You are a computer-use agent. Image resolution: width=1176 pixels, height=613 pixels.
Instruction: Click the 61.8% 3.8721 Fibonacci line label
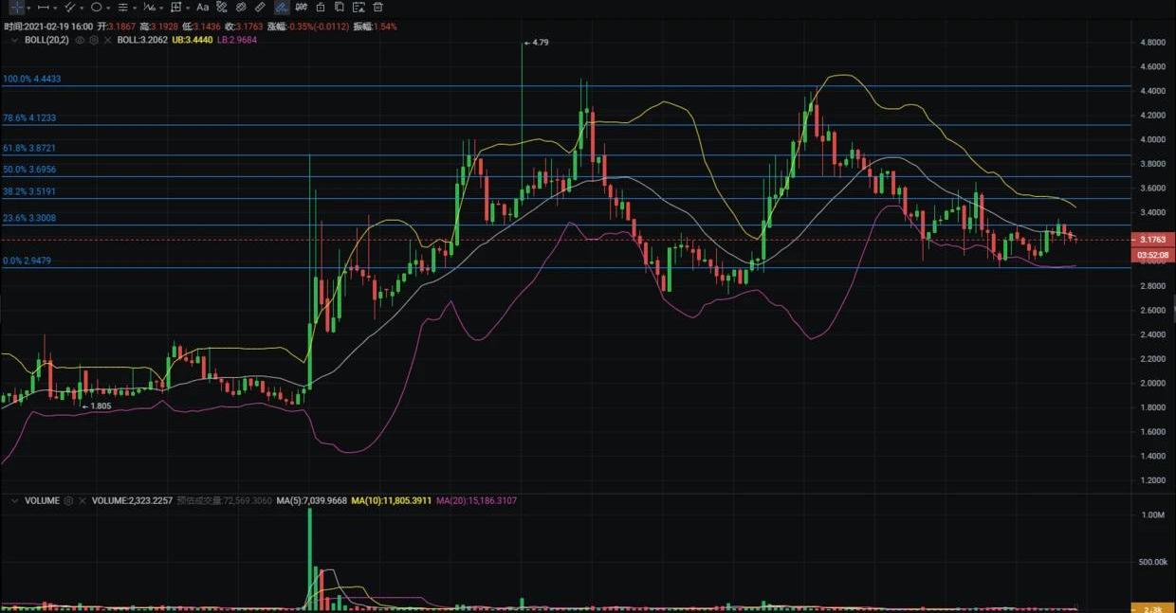click(30, 149)
